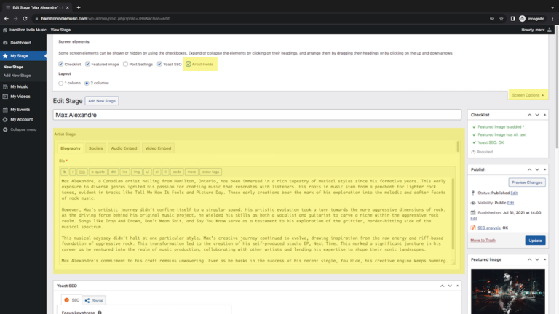559x314 pixels.
Task: Click the Update button
Action: pyautogui.click(x=535, y=240)
